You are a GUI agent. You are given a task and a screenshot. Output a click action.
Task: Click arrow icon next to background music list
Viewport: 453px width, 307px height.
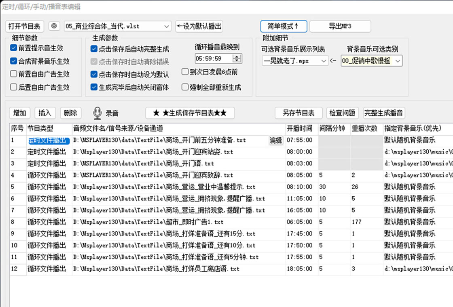(333, 61)
